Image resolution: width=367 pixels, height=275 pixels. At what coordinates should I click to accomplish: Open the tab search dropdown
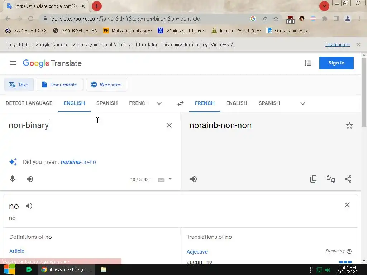click(324, 6)
